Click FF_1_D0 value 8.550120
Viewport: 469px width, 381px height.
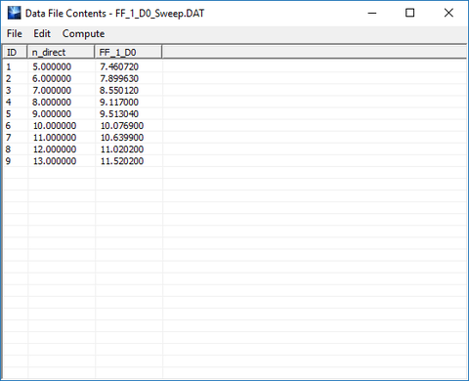(119, 90)
